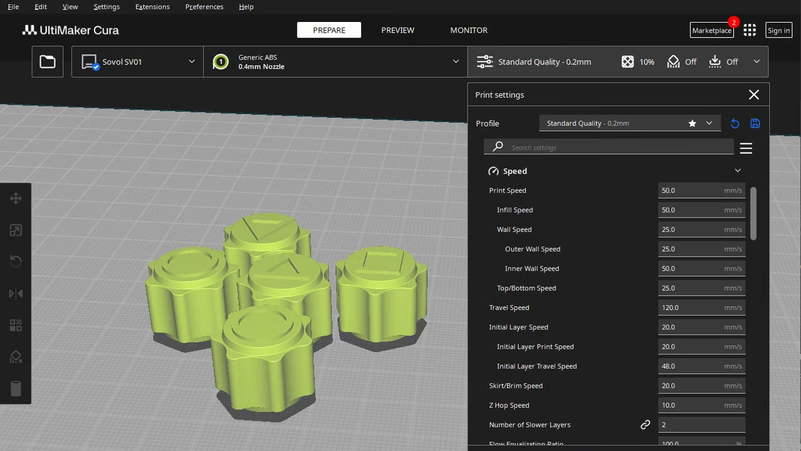The width and height of the screenshot is (801, 451).
Task: Open the Preferences menu
Action: point(204,6)
